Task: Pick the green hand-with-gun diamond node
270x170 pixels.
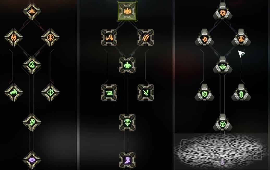Action: point(14,92)
